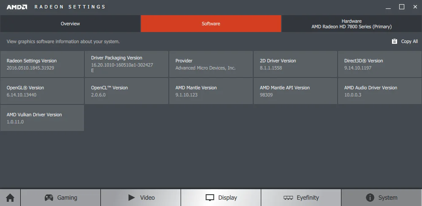Click the value 1.0.11.0
The image size is (422, 206).
pyautogui.click(x=15, y=122)
